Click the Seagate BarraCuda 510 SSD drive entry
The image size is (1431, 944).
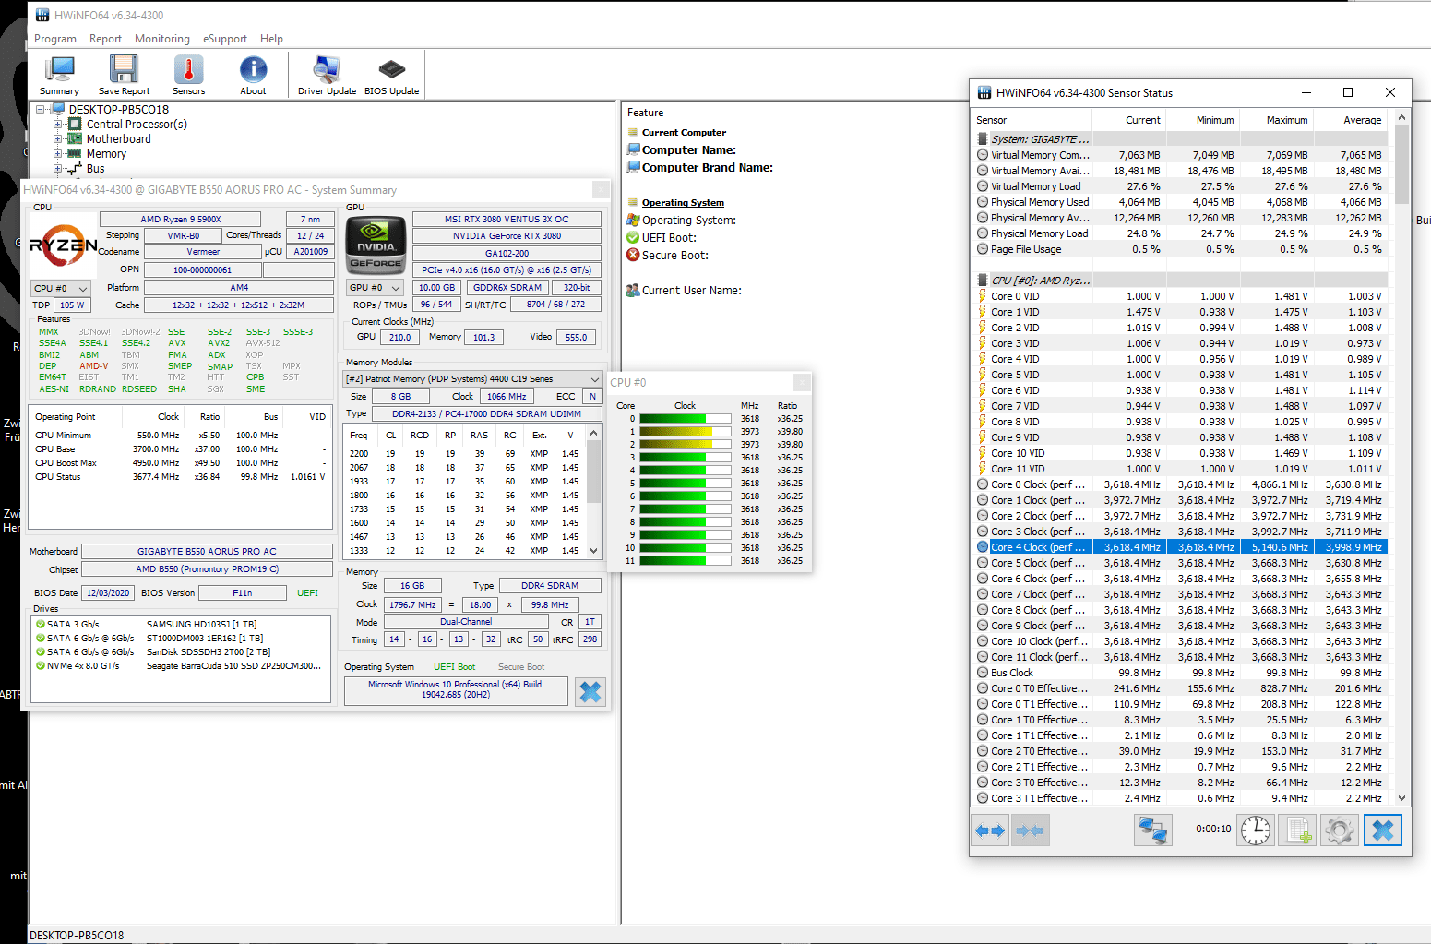point(180,666)
